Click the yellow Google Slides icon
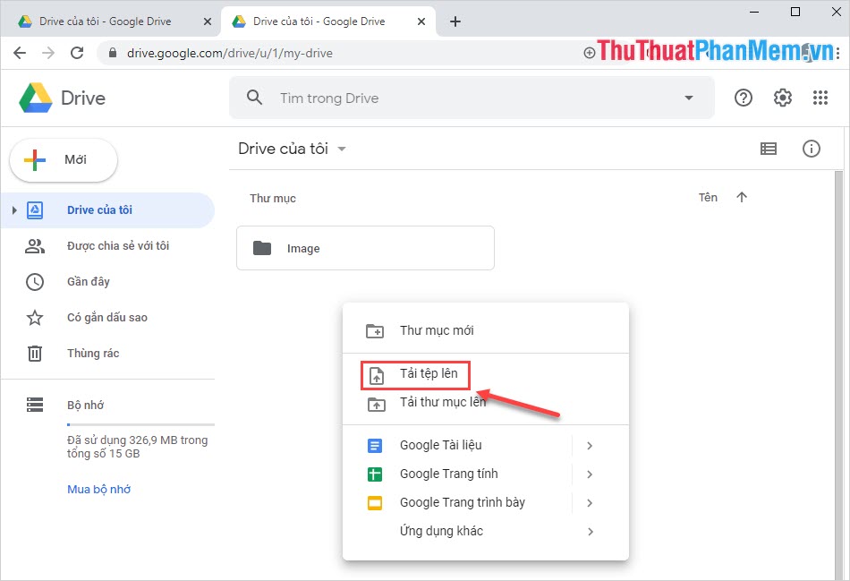This screenshot has height=581, width=850. click(x=375, y=503)
